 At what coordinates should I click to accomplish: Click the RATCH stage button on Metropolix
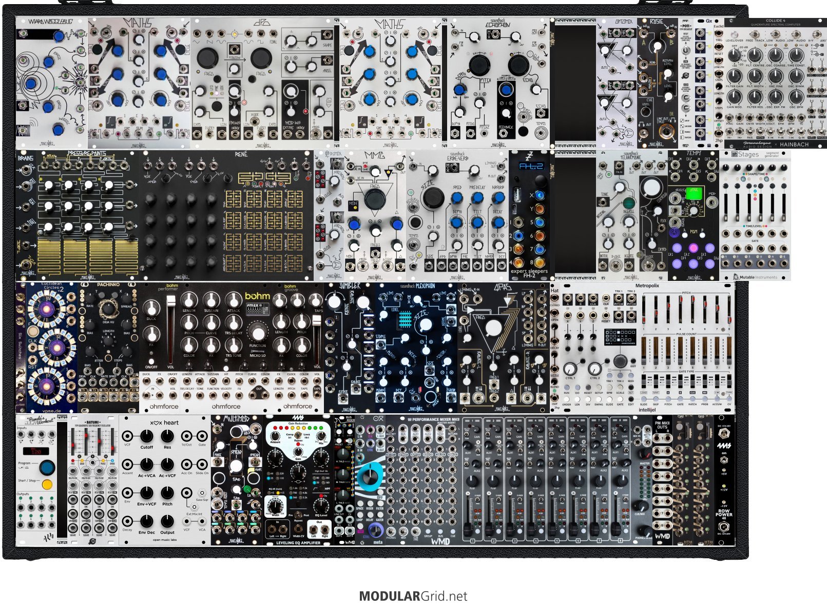tap(693, 398)
